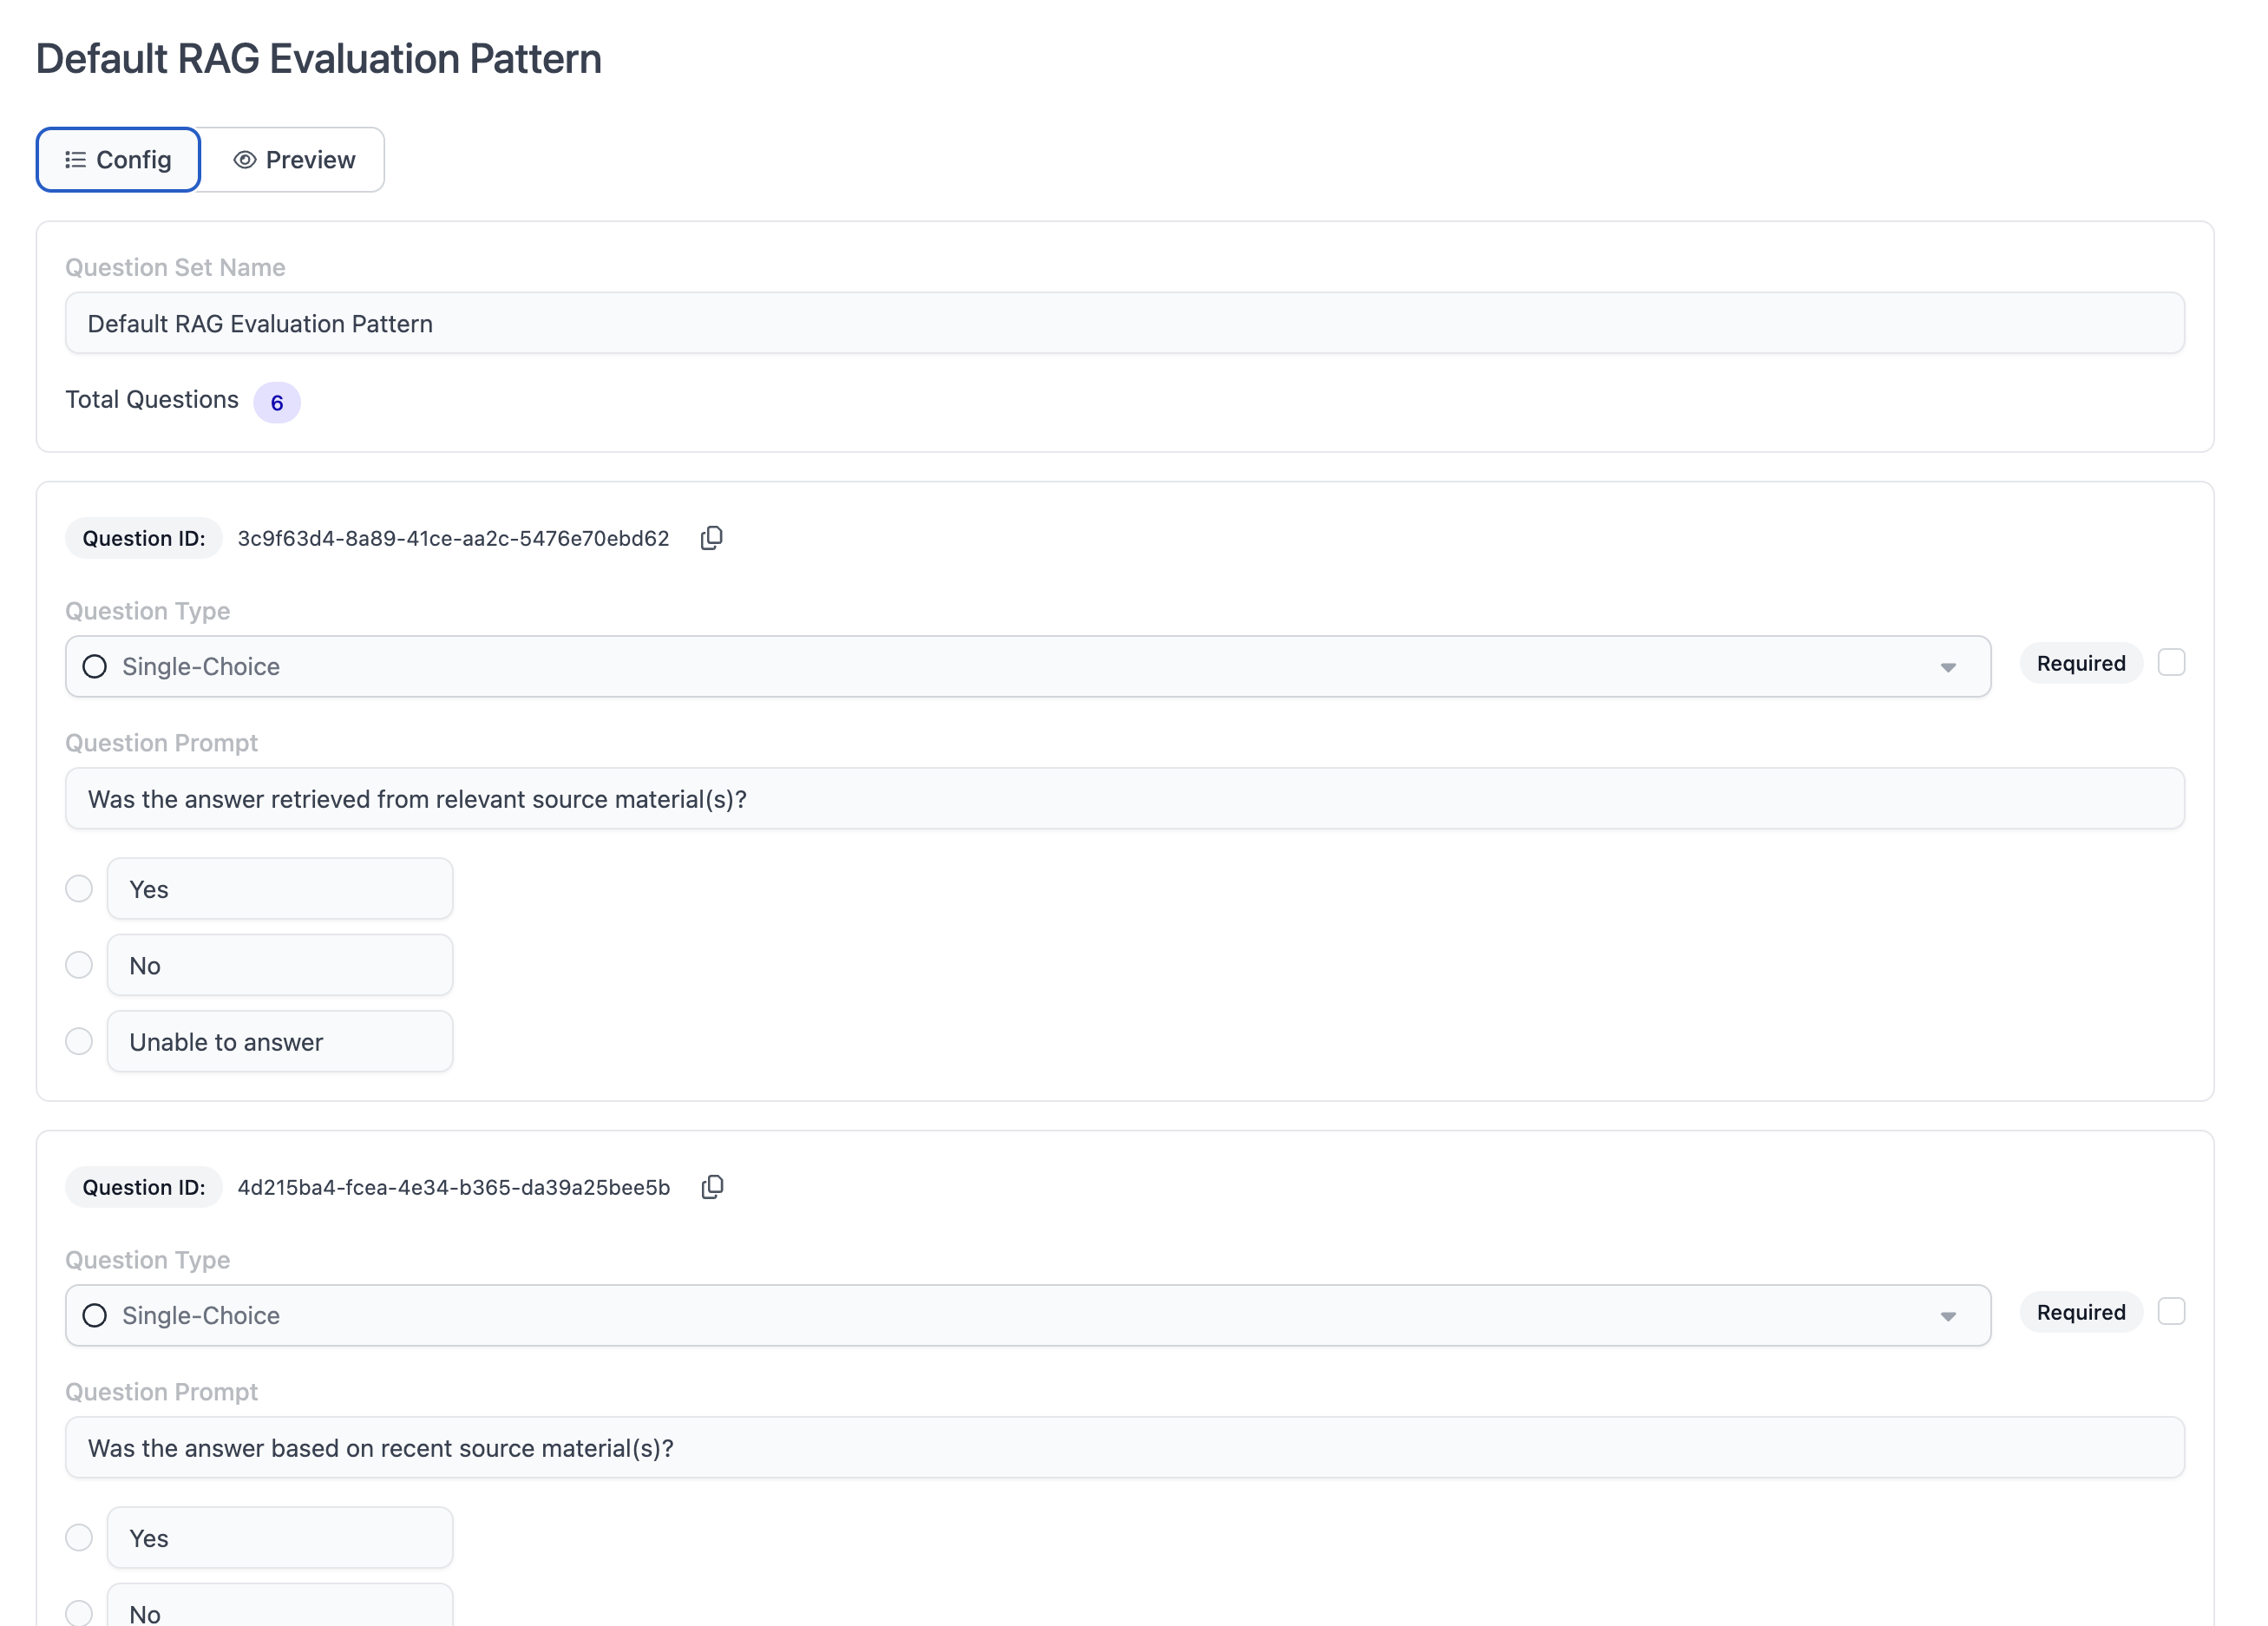This screenshot has width=2268, height=1626.
Task: Click the page heading Default RAG Evaluation Pattern
Action: (319, 58)
